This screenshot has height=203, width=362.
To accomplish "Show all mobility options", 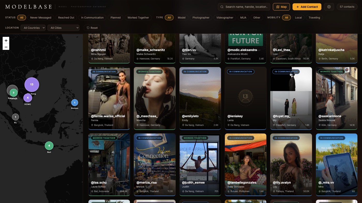I will point(286,18).
